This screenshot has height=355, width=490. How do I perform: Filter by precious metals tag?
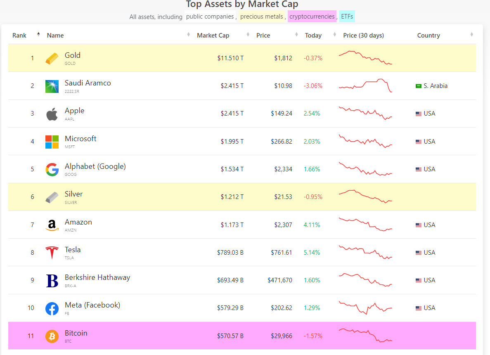coord(262,17)
